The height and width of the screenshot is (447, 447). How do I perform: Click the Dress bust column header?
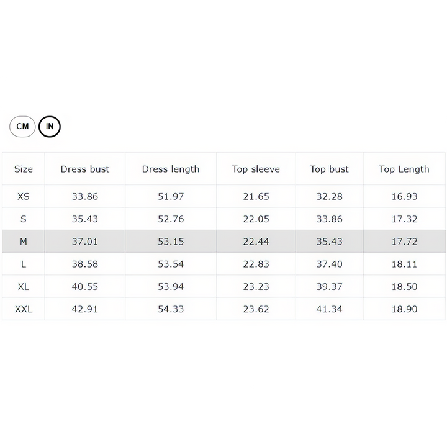tap(85, 169)
